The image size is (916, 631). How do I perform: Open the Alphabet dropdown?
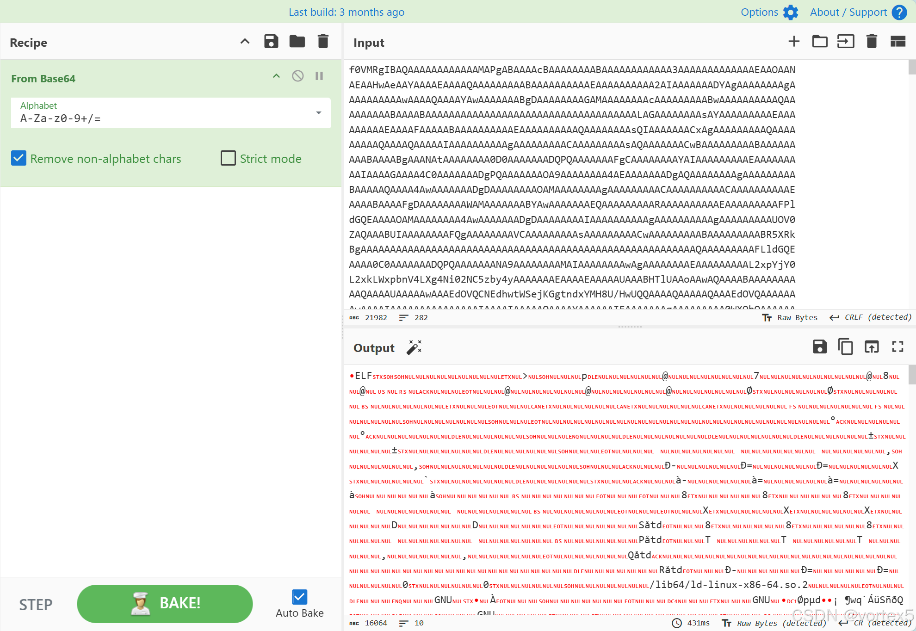[x=318, y=113]
